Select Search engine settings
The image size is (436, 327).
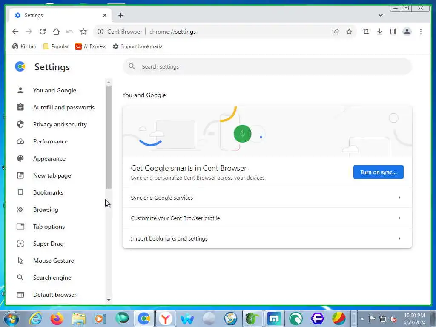(x=52, y=278)
